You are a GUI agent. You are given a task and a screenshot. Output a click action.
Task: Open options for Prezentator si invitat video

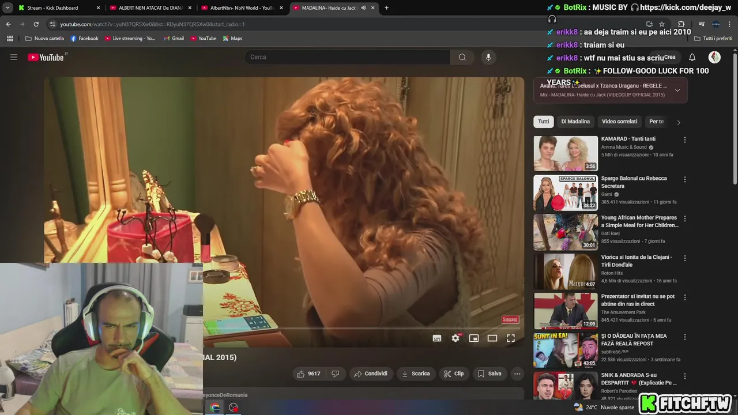685,297
